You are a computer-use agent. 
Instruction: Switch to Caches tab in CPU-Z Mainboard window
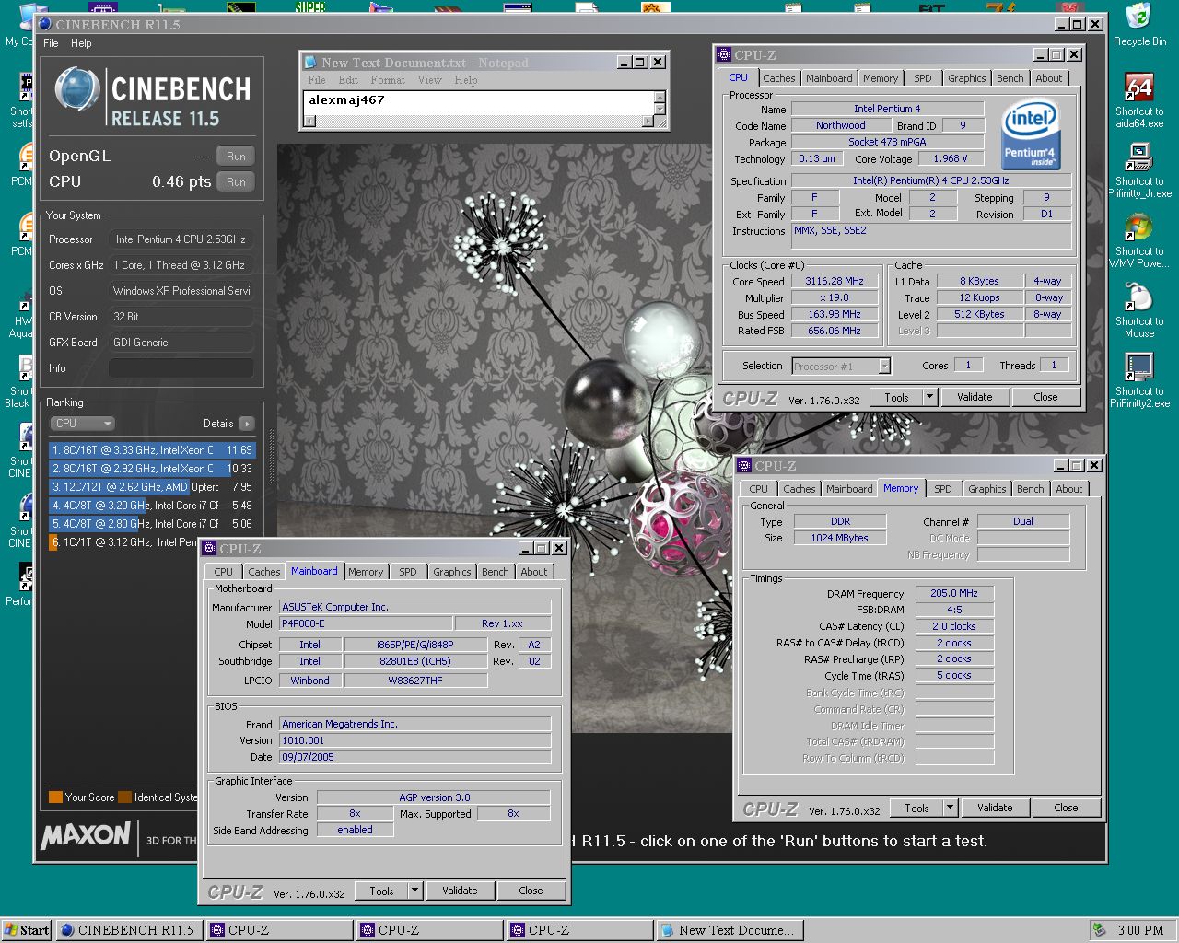pos(263,572)
